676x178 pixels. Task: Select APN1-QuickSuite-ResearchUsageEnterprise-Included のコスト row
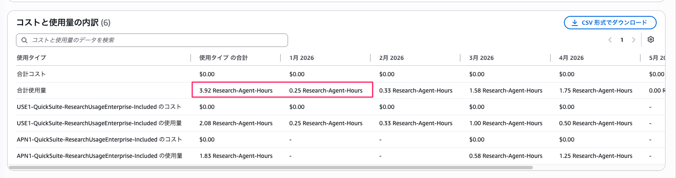pyautogui.click(x=100, y=139)
